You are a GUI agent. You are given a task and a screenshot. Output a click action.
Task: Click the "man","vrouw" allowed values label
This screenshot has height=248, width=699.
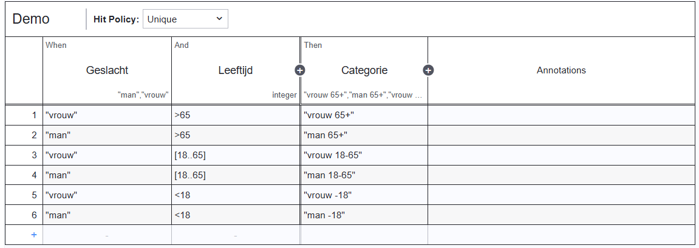(x=143, y=95)
